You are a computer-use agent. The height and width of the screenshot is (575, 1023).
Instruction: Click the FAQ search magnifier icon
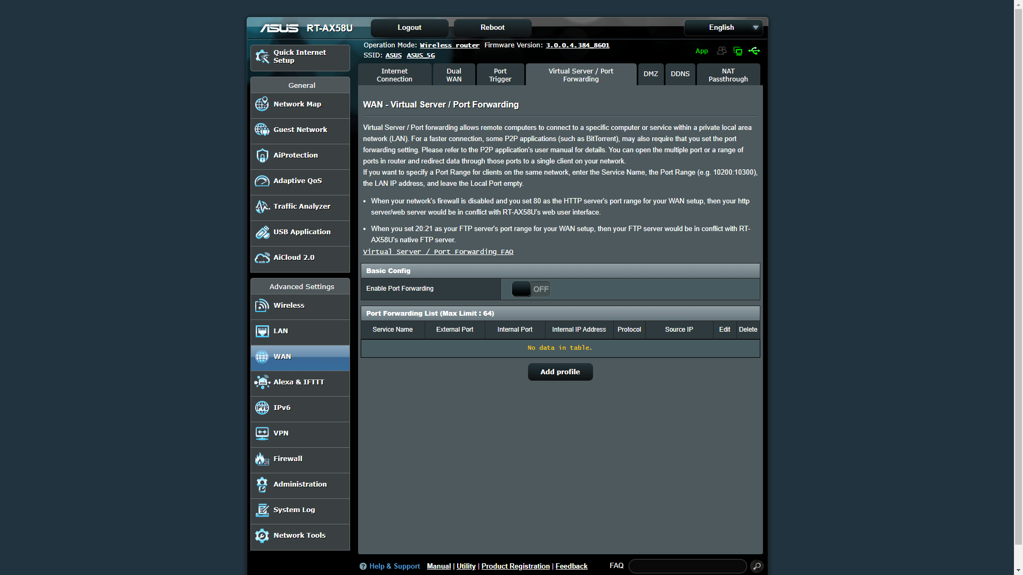[757, 566]
